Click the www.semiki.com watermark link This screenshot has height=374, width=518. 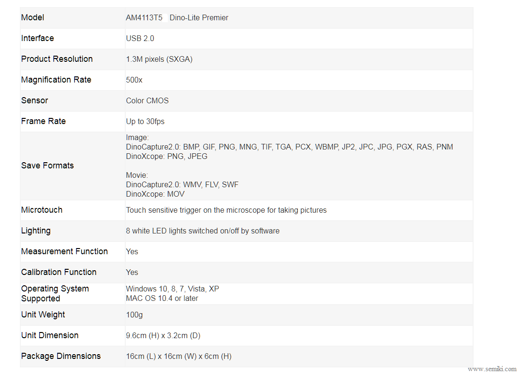point(492,369)
